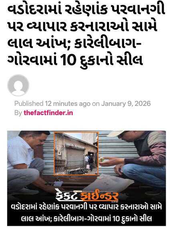
Task: Visit the thefactfinder.in author link
Action: point(48,113)
